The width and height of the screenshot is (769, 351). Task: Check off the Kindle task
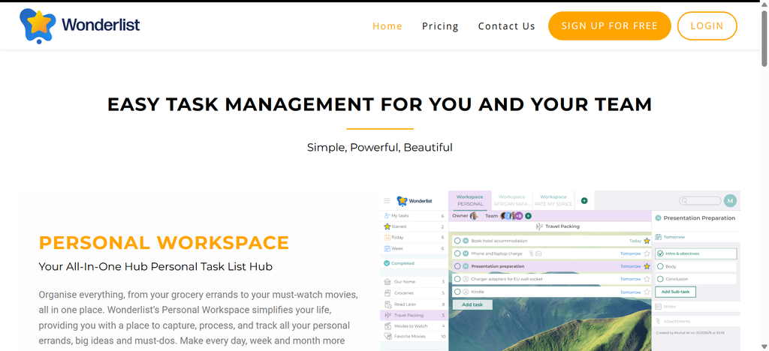[457, 292]
